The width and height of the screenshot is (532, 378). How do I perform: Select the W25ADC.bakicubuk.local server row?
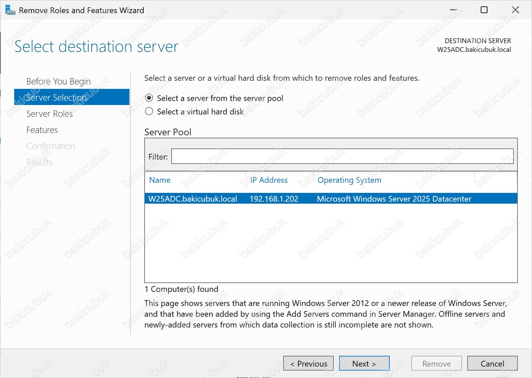click(331, 199)
